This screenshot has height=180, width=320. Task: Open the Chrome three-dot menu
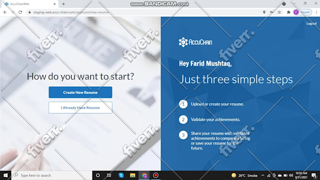coord(316,12)
